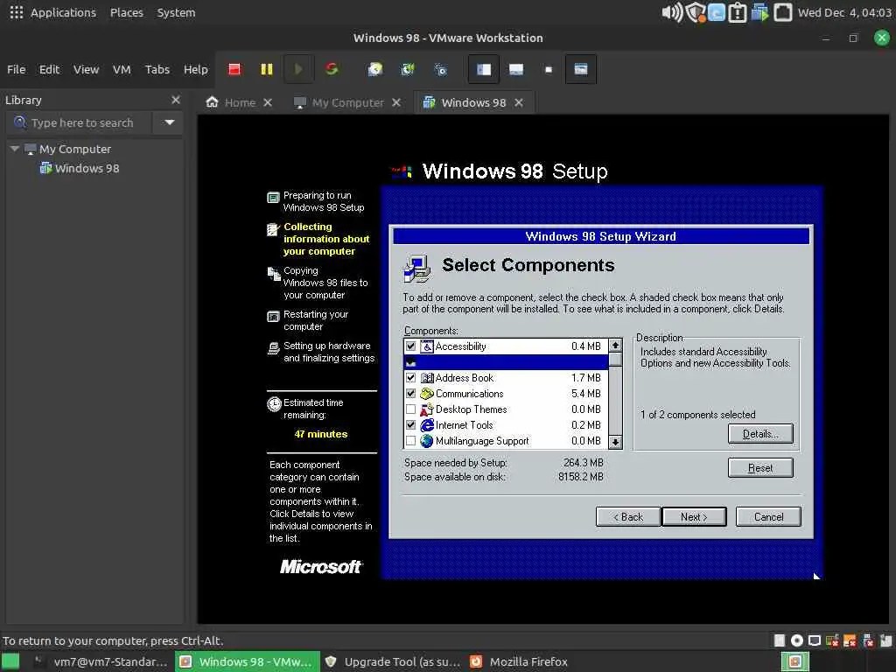Open the System menu in top panel
Viewport: 896px width, 672px height.
176,12
